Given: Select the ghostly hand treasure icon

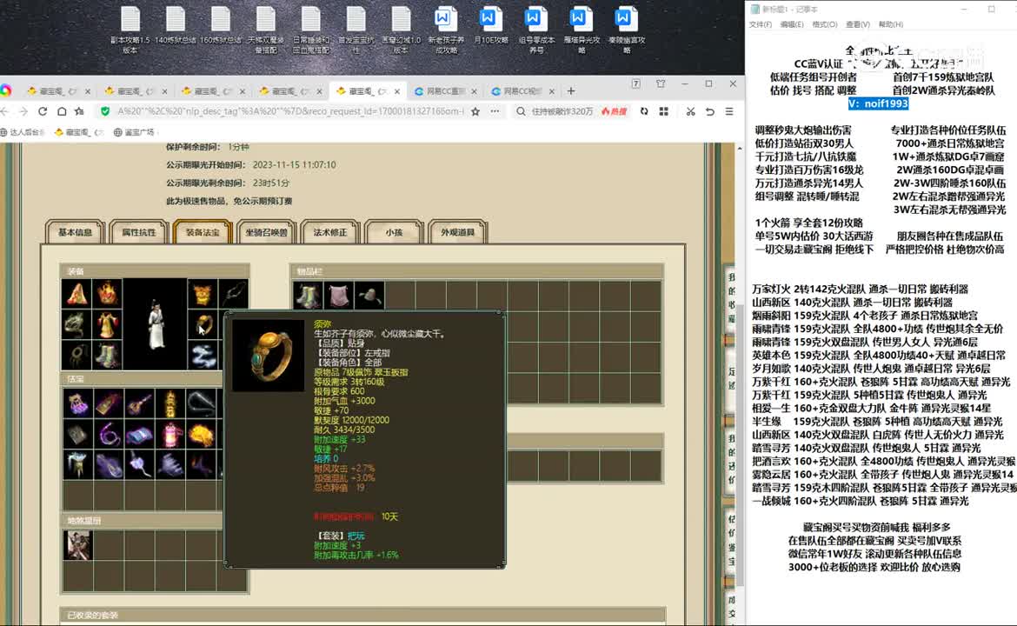Looking at the screenshot, I should pos(169,464).
